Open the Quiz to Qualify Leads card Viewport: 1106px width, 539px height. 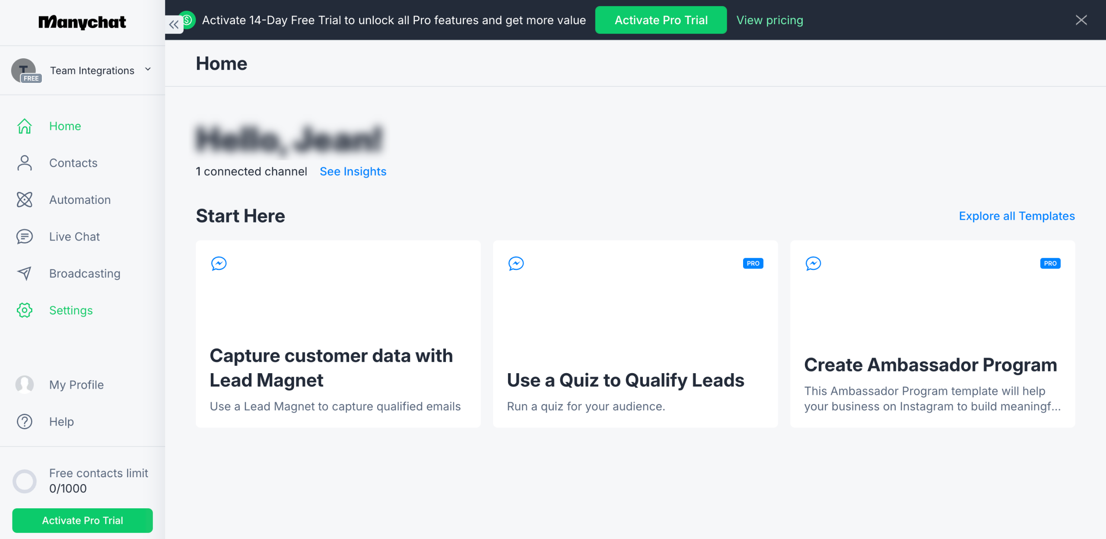click(x=635, y=334)
